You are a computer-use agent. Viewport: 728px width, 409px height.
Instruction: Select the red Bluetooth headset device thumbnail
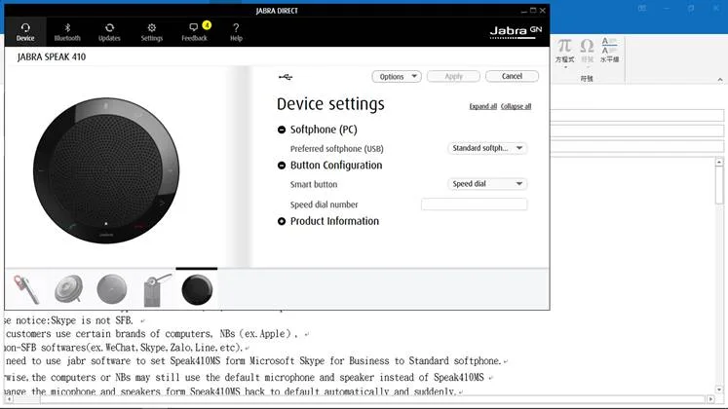(x=26, y=289)
